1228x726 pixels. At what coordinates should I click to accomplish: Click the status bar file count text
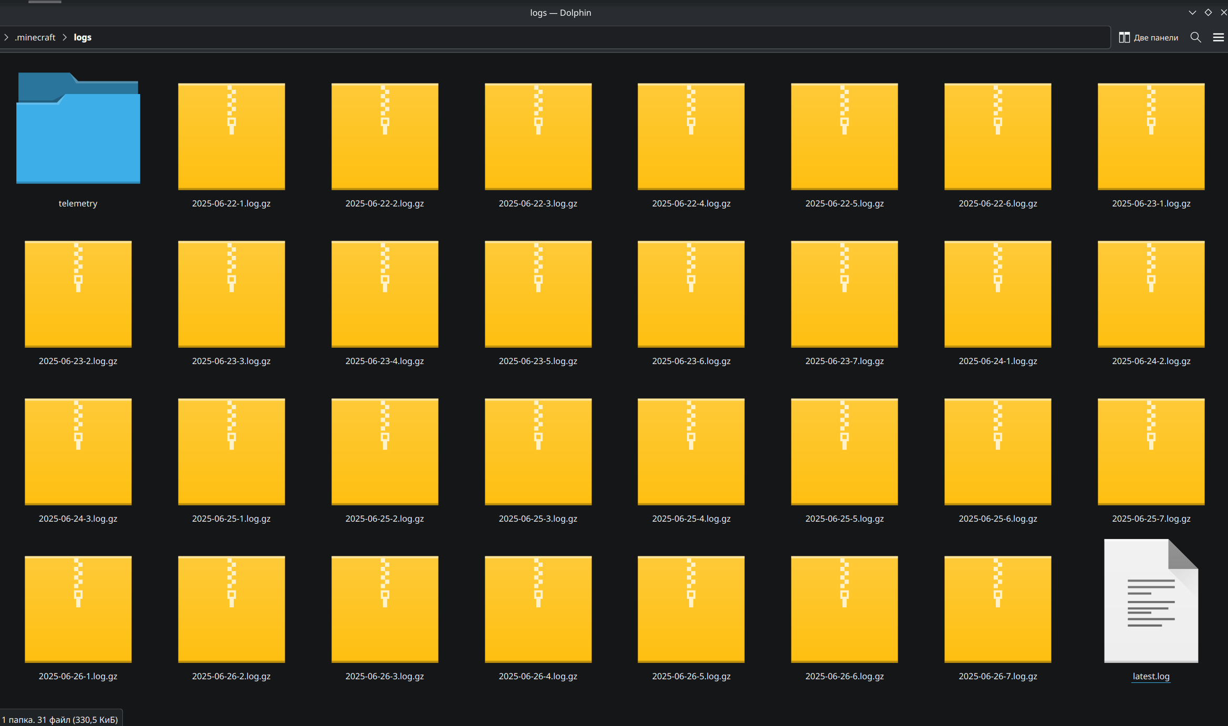tap(60, 719)
